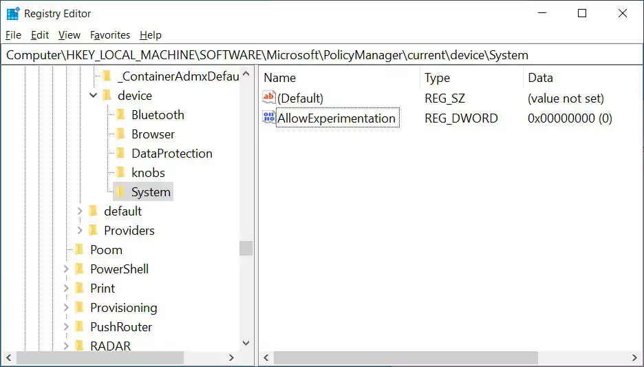644x367 pixels.
Task: Close the Registry Editor window
Action: [623, 13]
